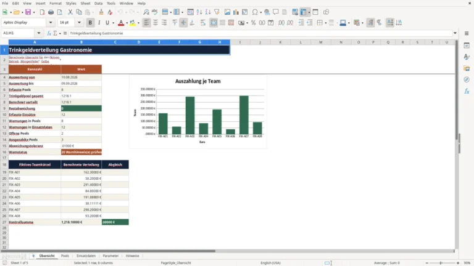Viewport: 474px width, 266px height.
Task: Open font color dropdown arrow
Action: 127,23
